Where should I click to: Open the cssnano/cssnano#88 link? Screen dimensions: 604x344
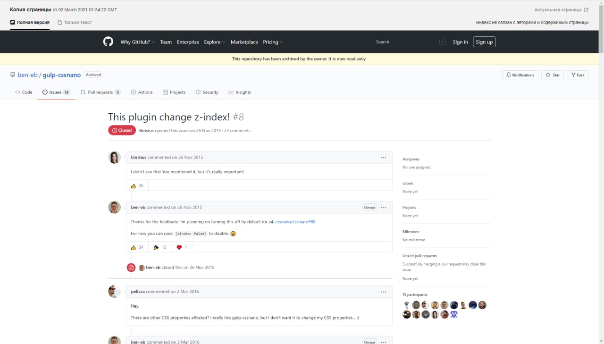tap(295, 221)
